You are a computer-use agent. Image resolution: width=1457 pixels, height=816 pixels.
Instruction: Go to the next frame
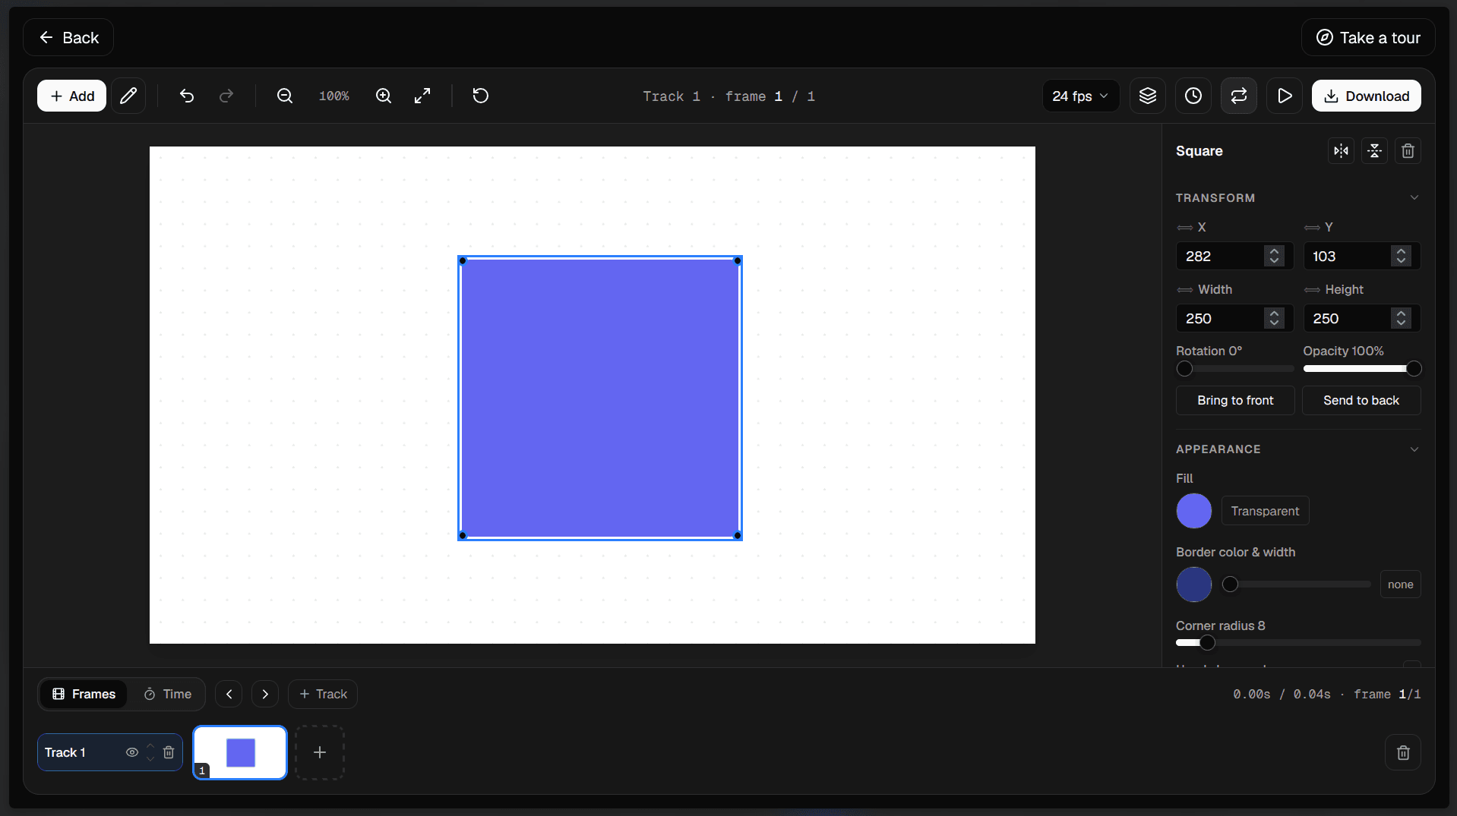click(265, 694)
